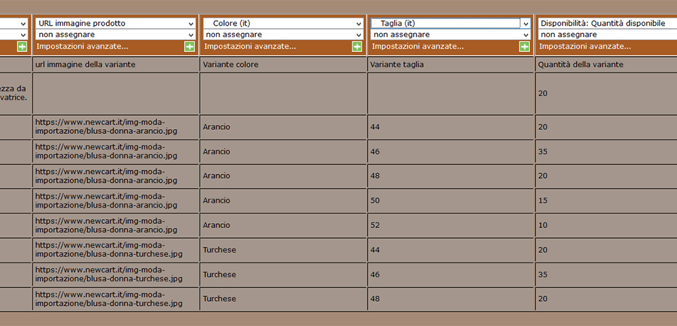This screenshot has width=677, height=326.
Task: Click quantity 35 in Turchese size 46 row
Action: point(543,275)
